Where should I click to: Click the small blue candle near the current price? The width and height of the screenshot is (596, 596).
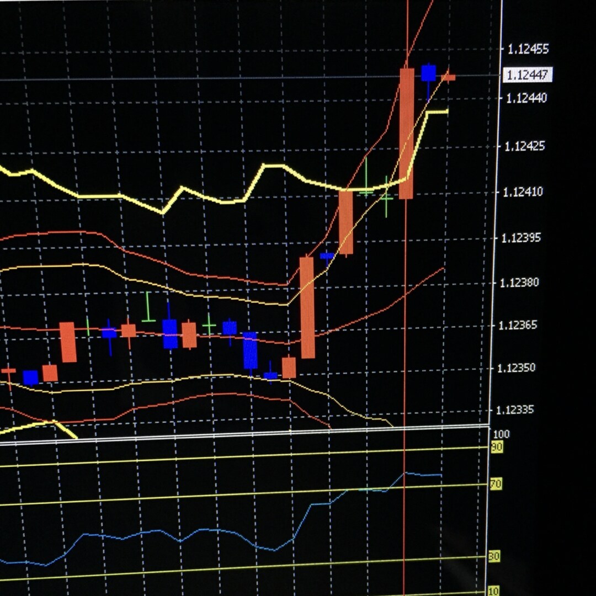429,73
